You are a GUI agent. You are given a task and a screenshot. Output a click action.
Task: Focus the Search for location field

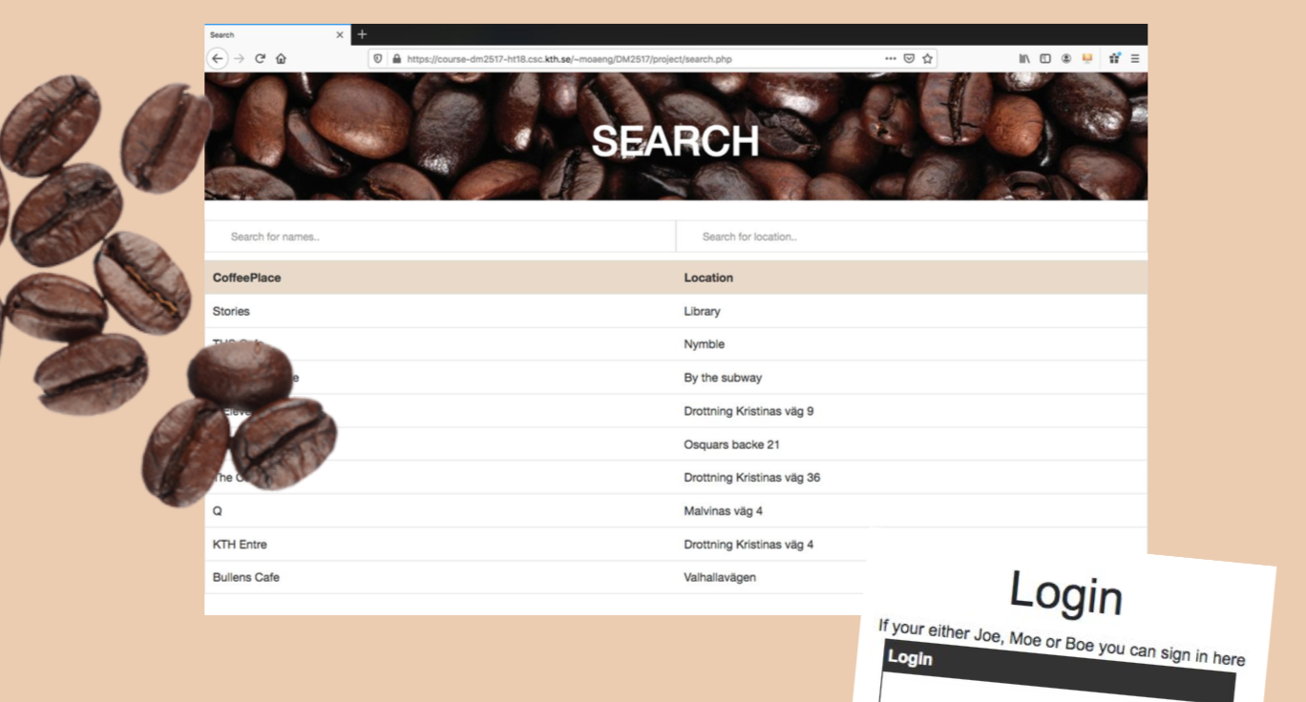click(912, 237)
